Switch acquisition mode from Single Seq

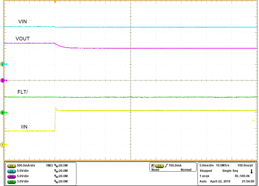[x=230, y=171]
